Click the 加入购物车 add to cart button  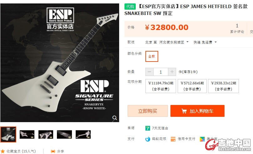tap(197, 111)
